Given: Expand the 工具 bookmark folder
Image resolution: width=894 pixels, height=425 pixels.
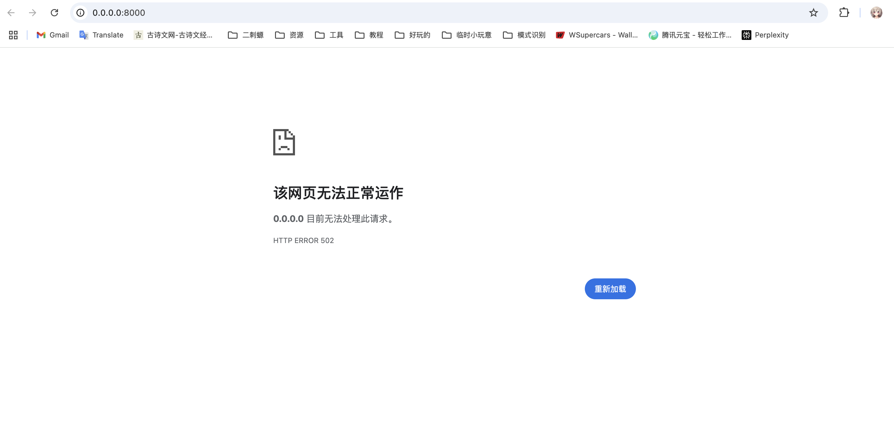Looking at the screenshot, I should tap(329, 35).
